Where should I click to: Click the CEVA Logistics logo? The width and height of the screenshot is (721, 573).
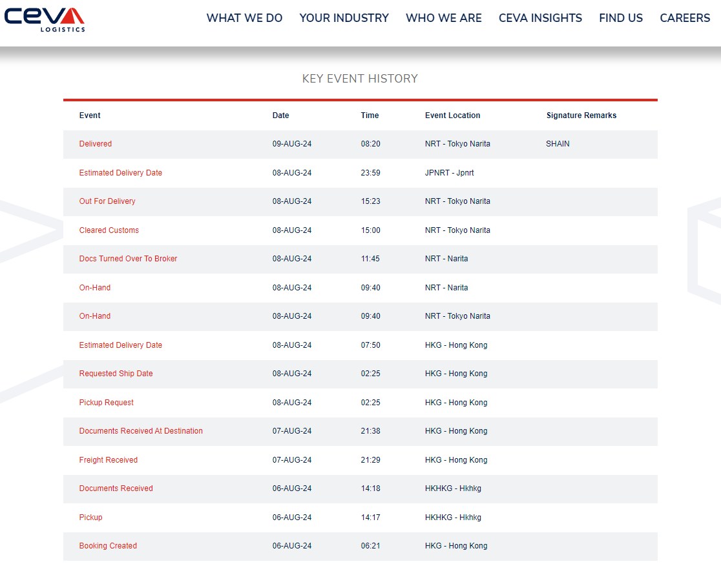click(45, 20)
